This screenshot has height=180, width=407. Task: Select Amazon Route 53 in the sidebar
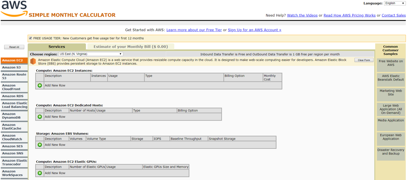coord(14,76)
